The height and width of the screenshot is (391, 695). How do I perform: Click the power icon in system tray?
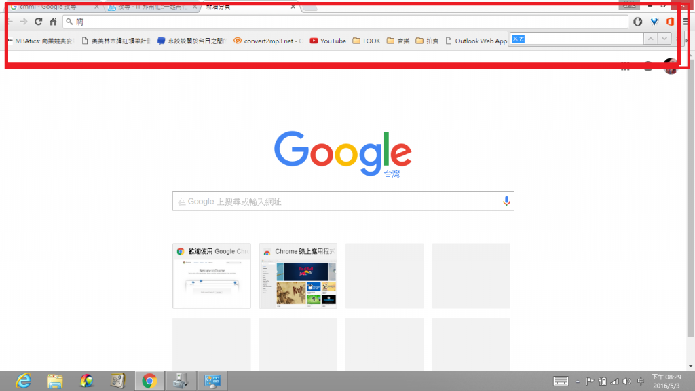click(x=603, y=381)
